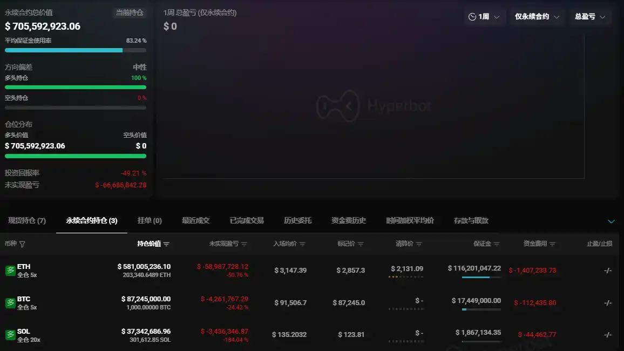Click ETH margin $ 116,201,047.22
624x351 pixels.
click(x=474, y=268)
